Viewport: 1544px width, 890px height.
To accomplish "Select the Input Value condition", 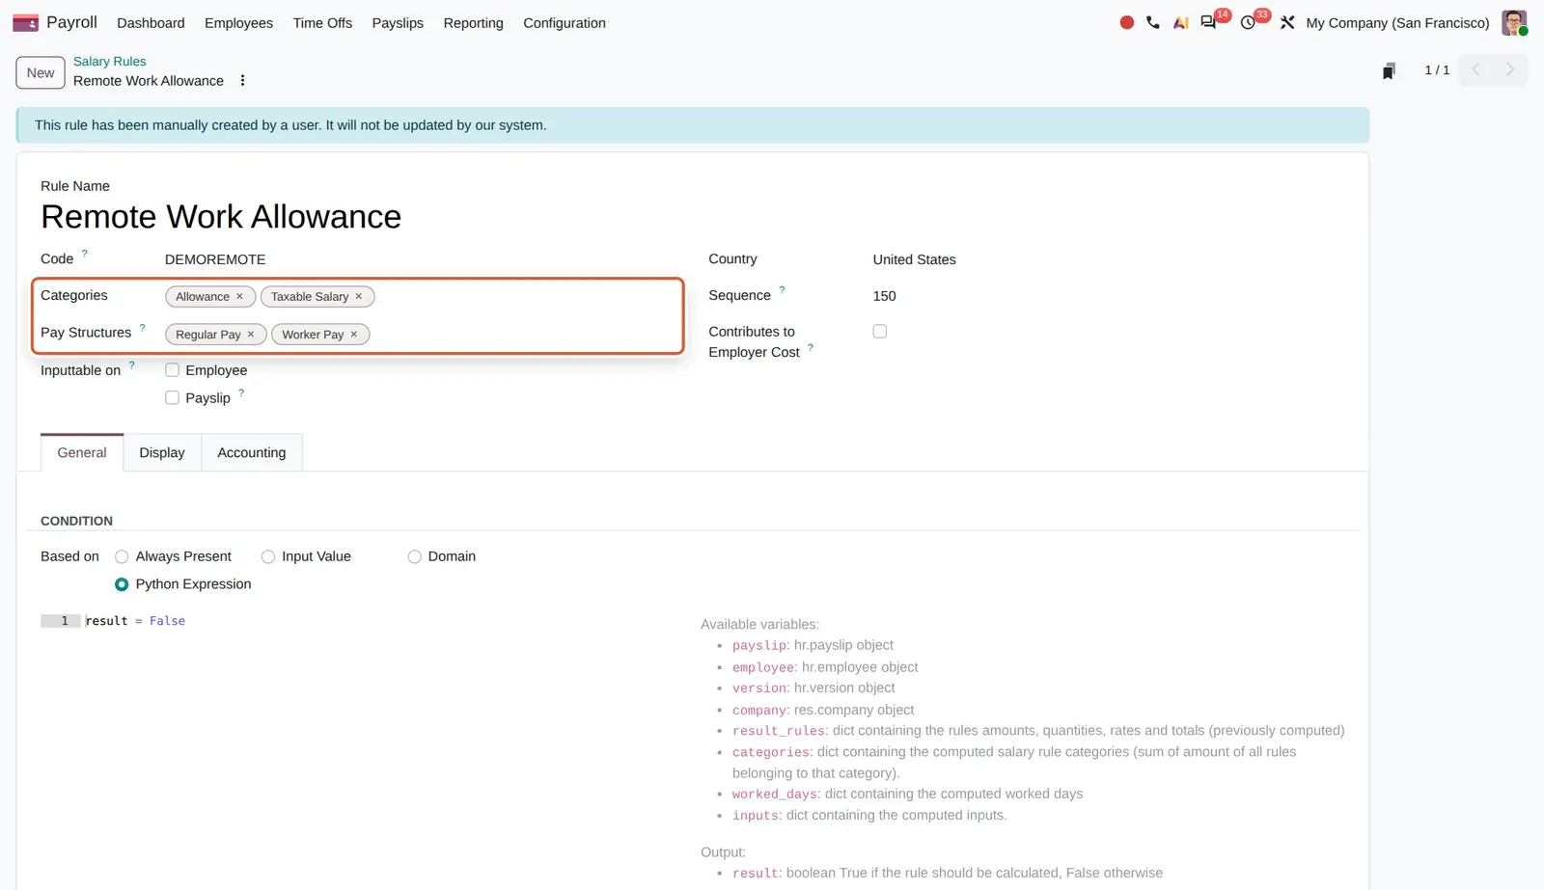I will [268, 556].
